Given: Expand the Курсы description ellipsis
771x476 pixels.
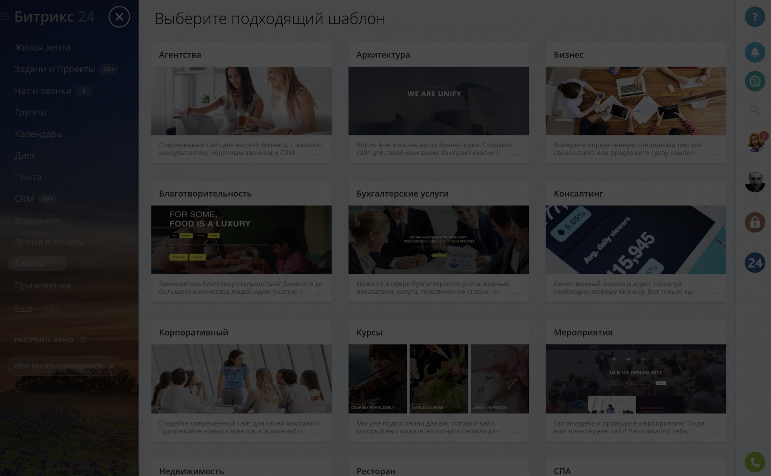Looking at the screenshot, I should tap(516, 433).
